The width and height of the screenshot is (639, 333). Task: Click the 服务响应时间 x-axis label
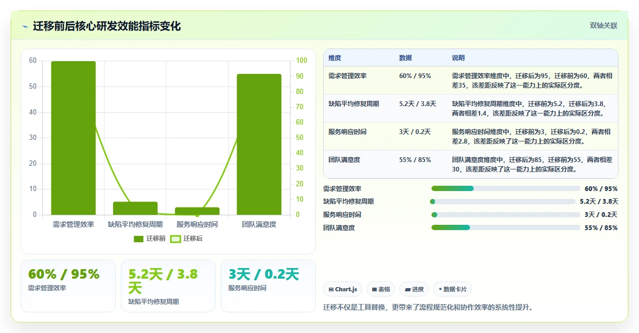pyautogui.click(x=197, y=224)
